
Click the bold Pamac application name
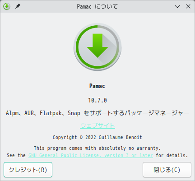(97, 86)
